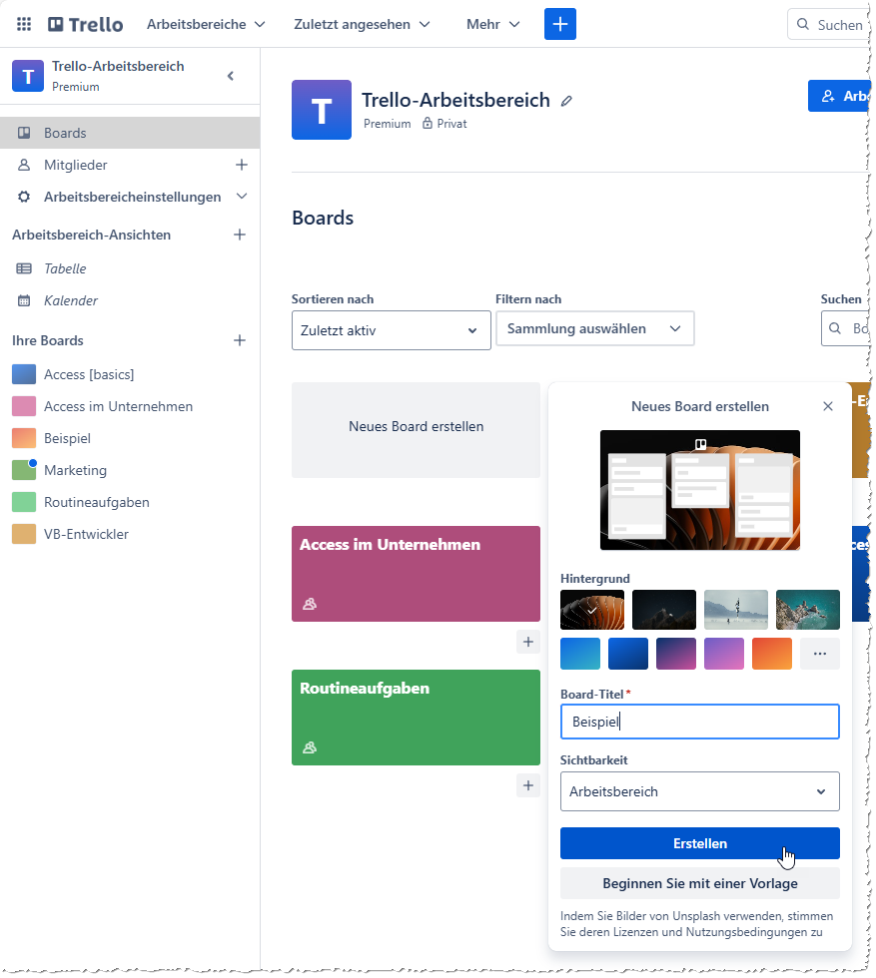Open the apps grid icon
The image size is (876, 978).
point(25,24)
